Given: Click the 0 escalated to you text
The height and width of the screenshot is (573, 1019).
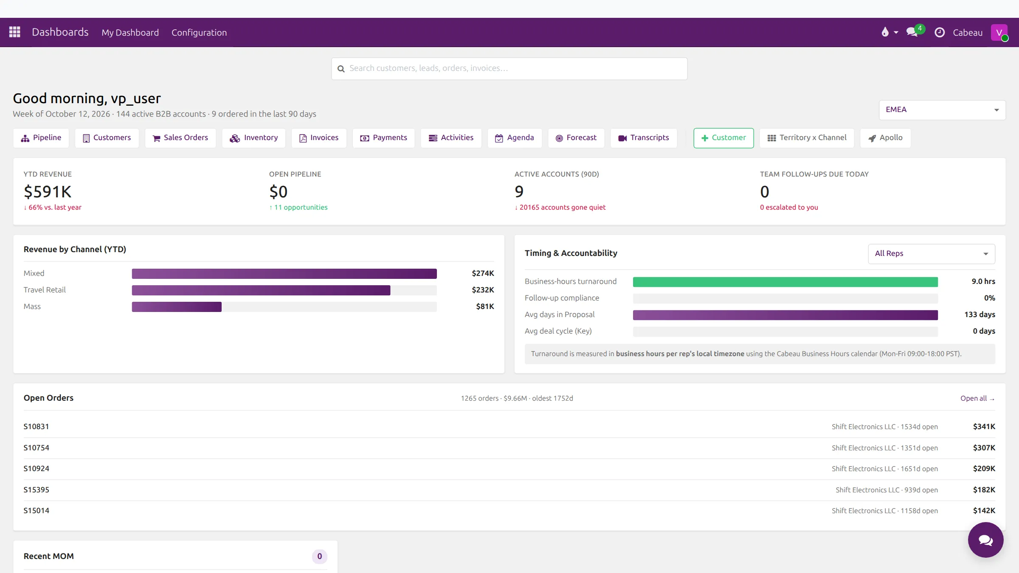Looking at the screenshot, I should pos(789,207).
